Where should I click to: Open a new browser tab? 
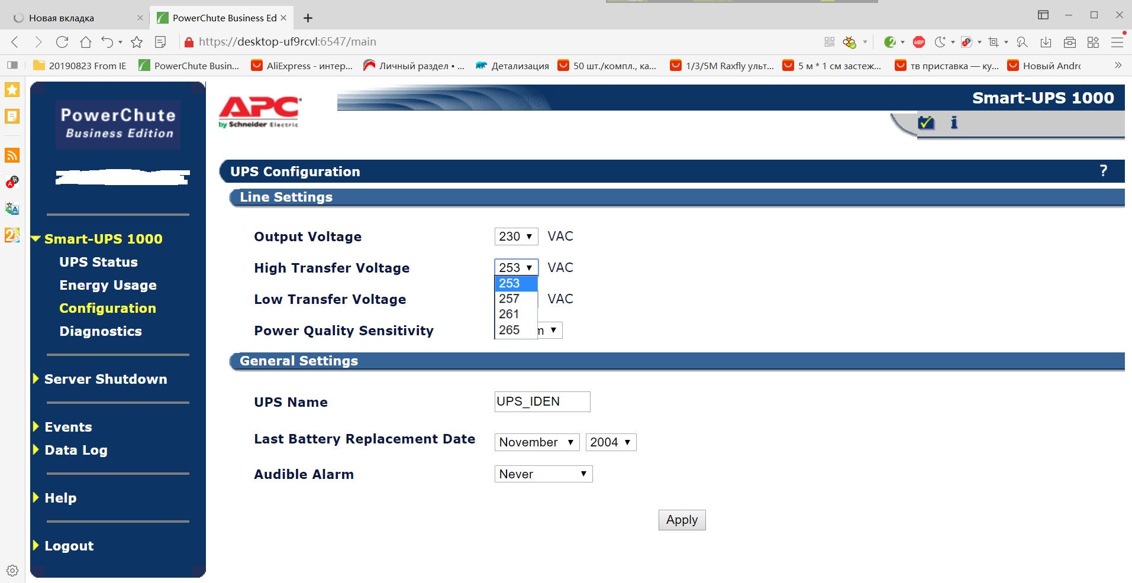(308, 18)
